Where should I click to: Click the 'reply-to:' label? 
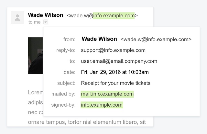[x=66, y=50]
